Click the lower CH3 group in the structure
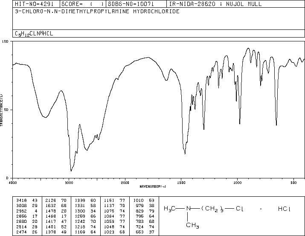This screenshot has width=305, height=236. (192, 225)
